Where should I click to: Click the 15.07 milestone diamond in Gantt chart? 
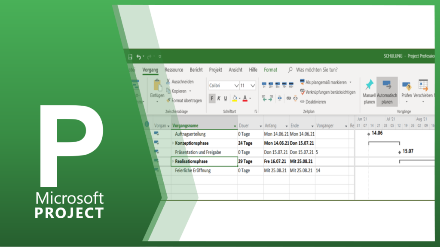click(400, 152)
